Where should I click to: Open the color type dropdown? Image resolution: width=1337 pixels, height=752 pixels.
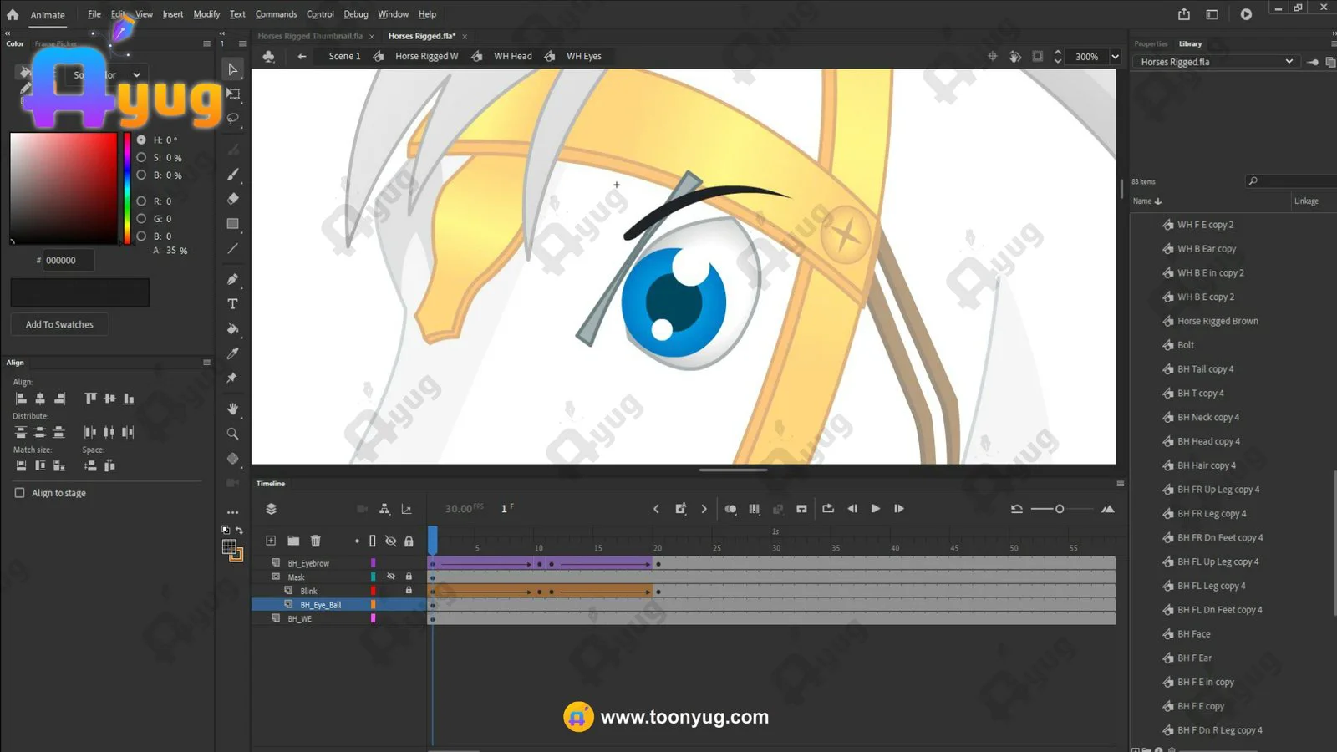pyautogui.click(x=136, y=75)
